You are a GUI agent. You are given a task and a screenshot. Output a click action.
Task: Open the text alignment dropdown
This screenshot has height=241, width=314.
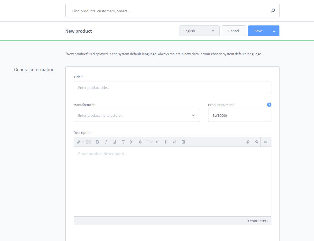(x=149, y=142)
